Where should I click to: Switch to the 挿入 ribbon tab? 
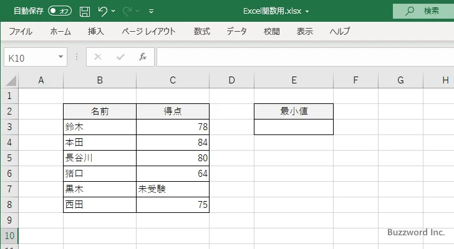click(x=96, y=31)
